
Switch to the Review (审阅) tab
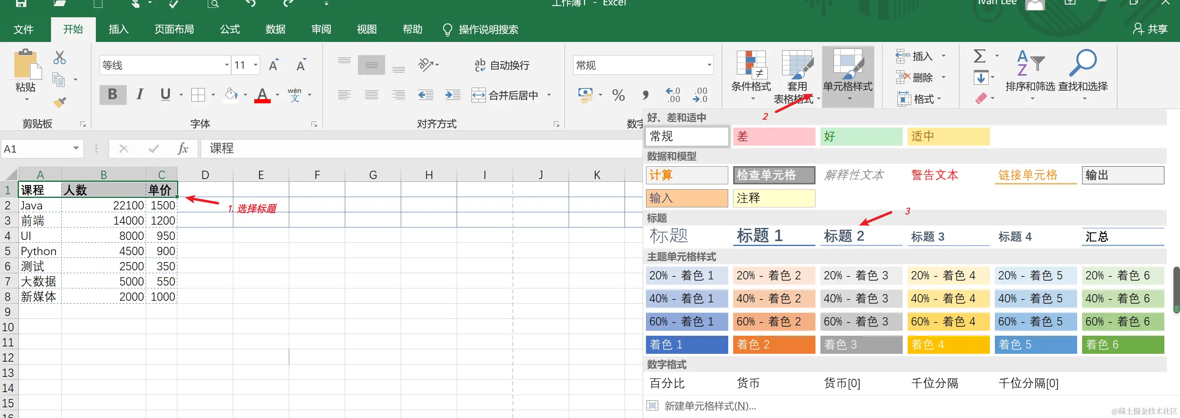pos(321,29)
